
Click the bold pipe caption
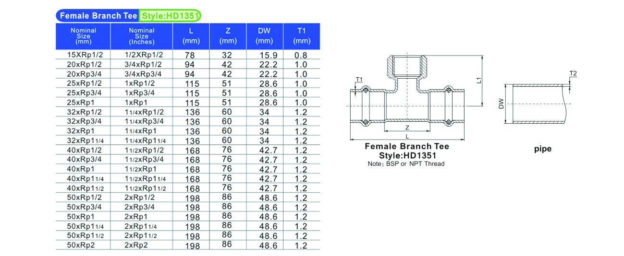pos(543,149)
